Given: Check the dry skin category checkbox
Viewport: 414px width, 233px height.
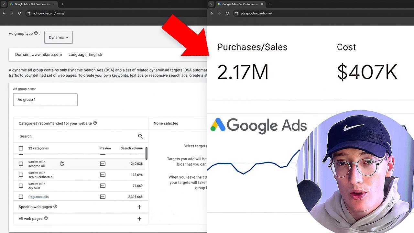Looking at the screenshot, I should [21, 186].
